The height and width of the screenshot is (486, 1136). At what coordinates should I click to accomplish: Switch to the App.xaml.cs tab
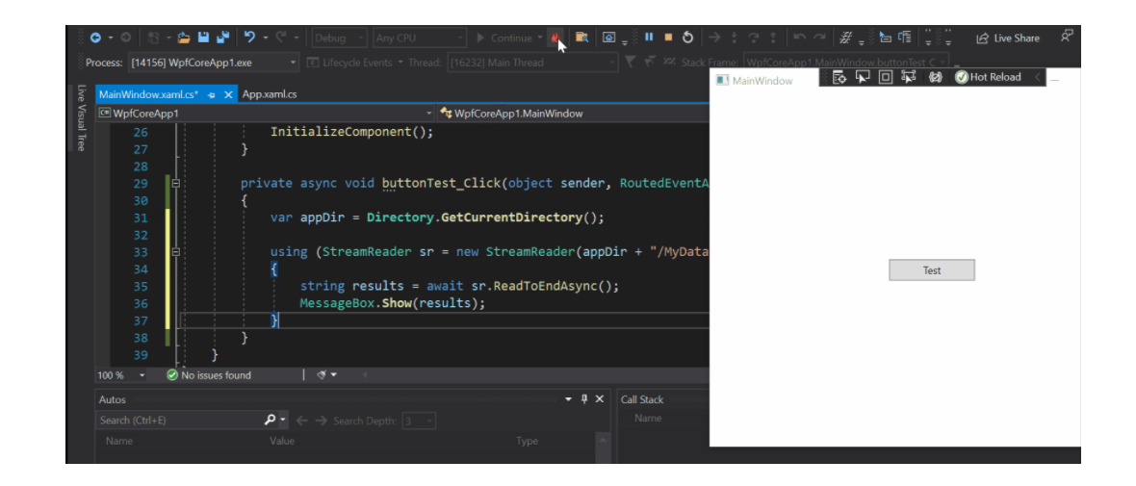coord(270,94)
